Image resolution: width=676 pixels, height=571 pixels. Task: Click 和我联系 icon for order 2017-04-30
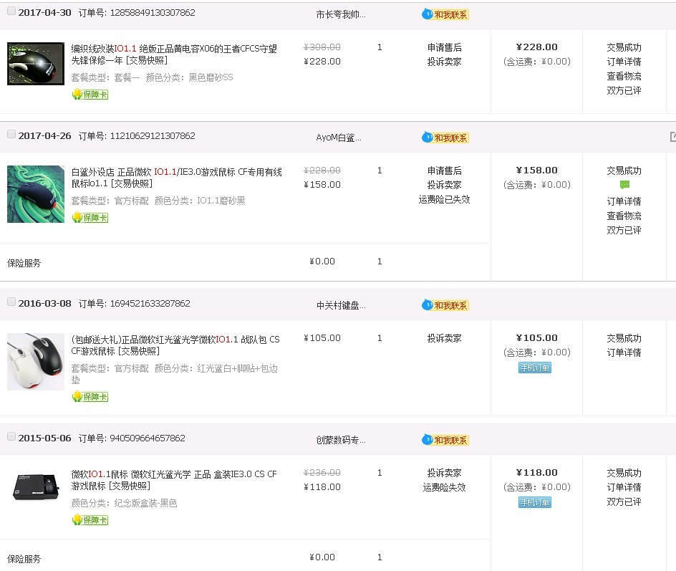(445, 14)
